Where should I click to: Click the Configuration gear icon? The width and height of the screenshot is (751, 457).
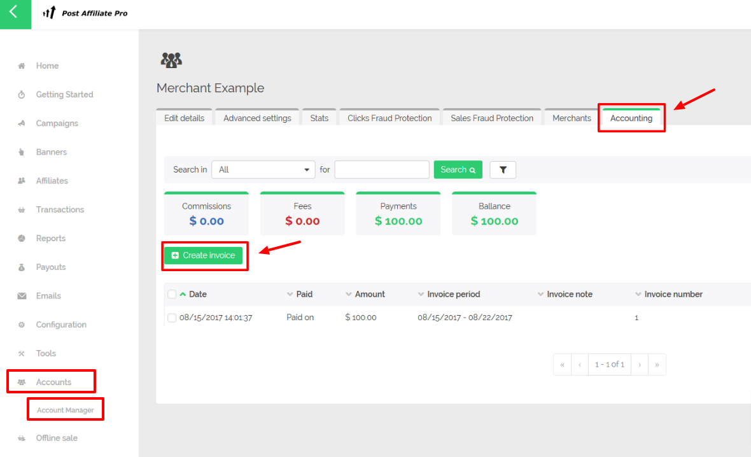(x=22, y=325)
